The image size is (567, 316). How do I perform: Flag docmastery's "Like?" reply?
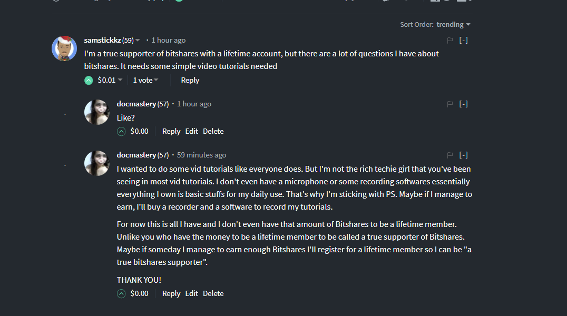coord(450,104)
